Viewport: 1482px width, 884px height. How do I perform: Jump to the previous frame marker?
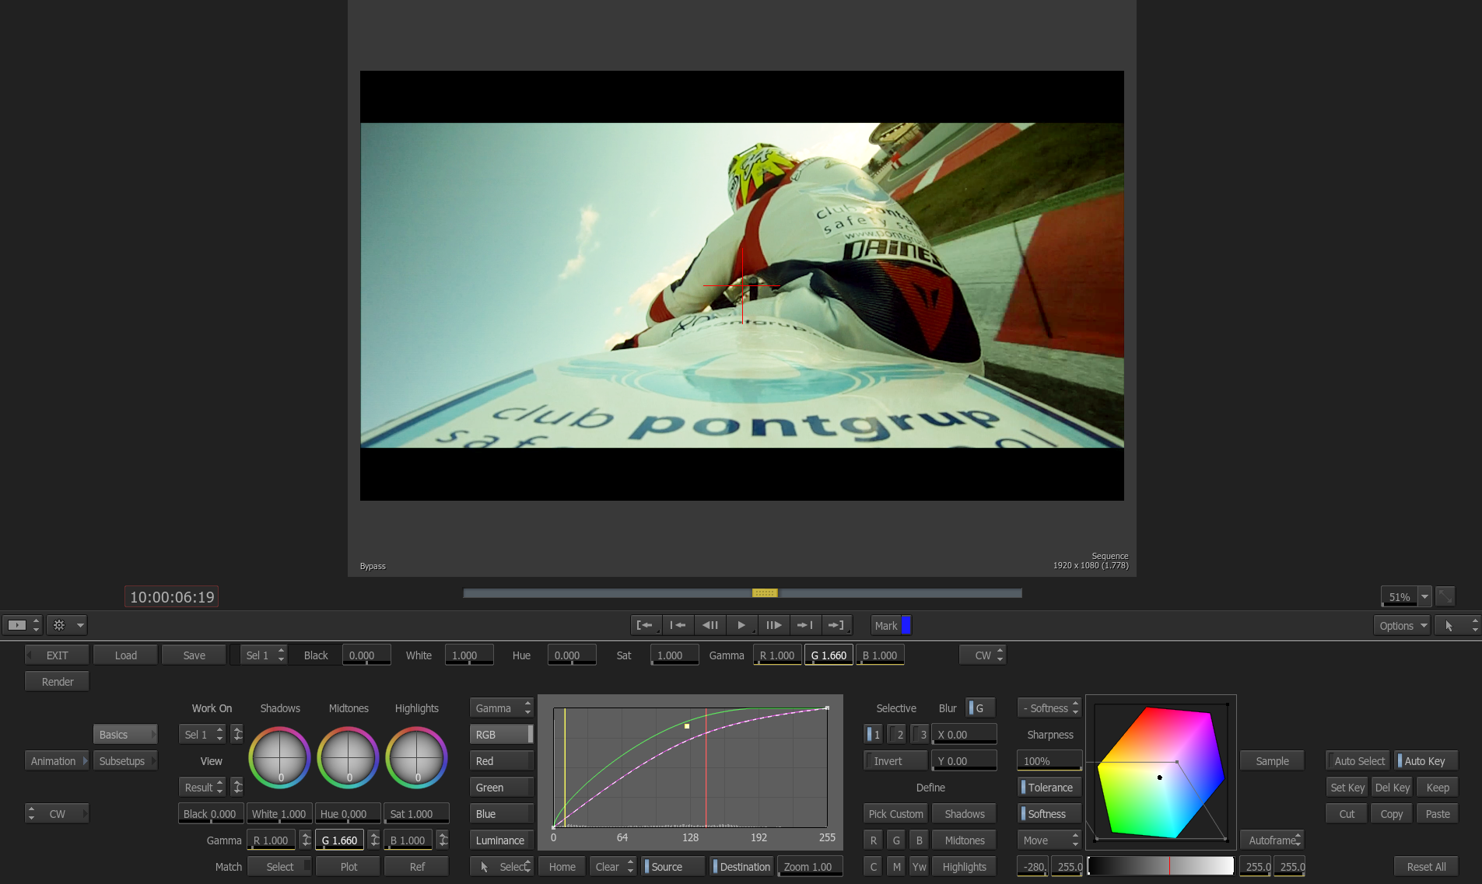click(678, 625)
